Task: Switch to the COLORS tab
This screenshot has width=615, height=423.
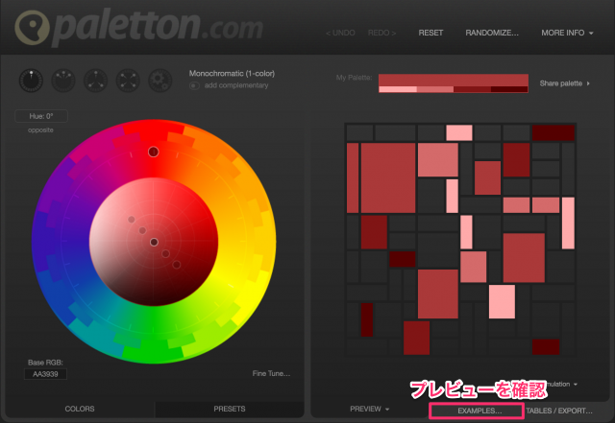Action: point(80,409)
